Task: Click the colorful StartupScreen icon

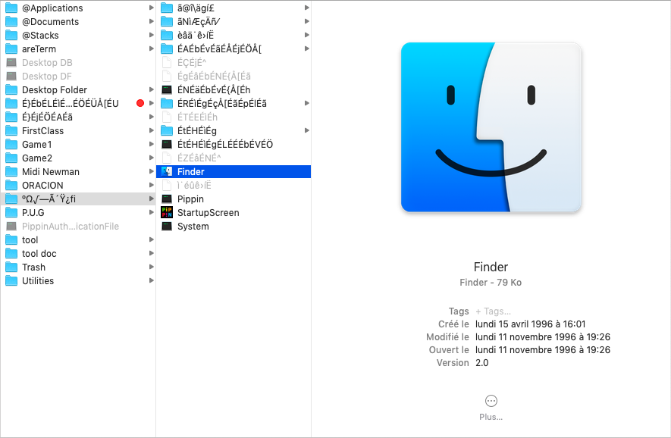Action: click(167, 213)
